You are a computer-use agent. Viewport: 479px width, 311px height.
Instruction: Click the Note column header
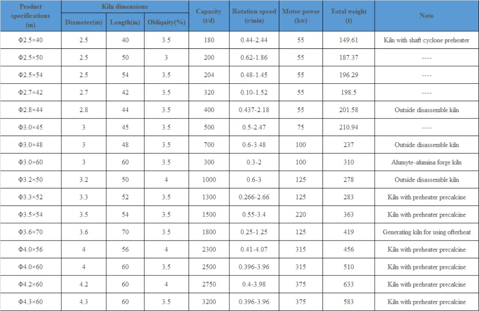pos(427,16)
